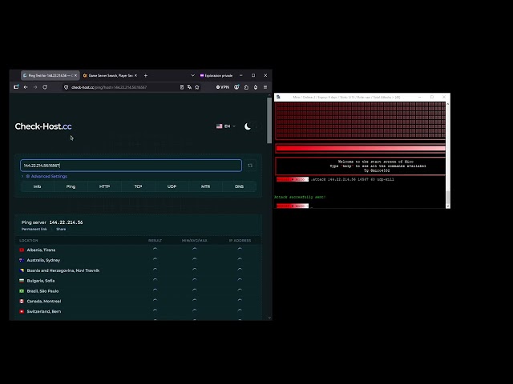Reload the check-host page
The image size is (513, 384).
[x=45, y=87]
